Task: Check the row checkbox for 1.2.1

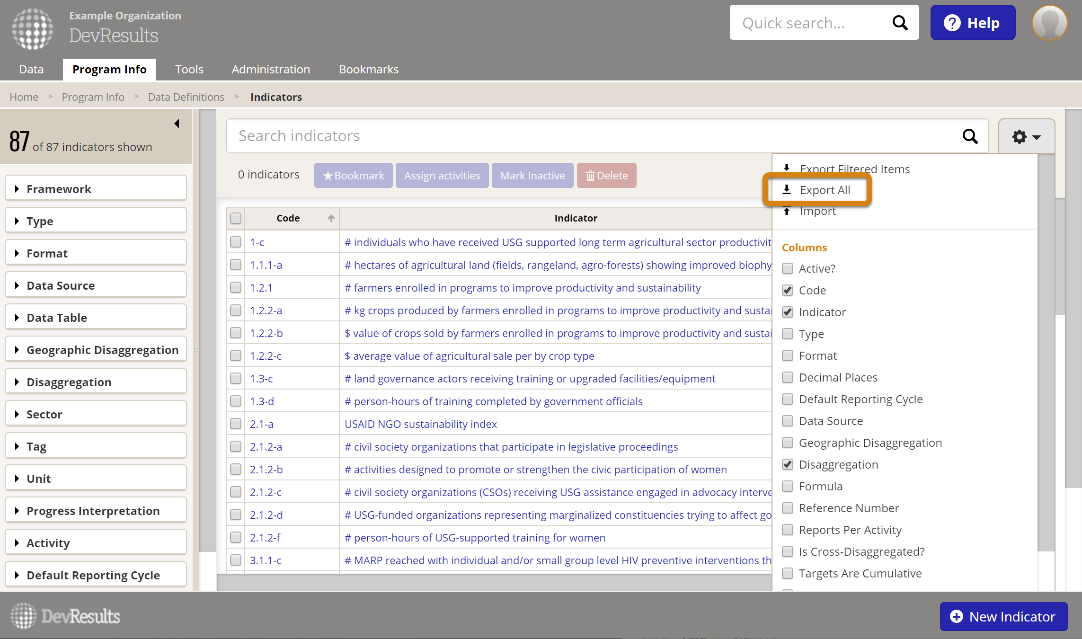Action: (x=236, y=288)
